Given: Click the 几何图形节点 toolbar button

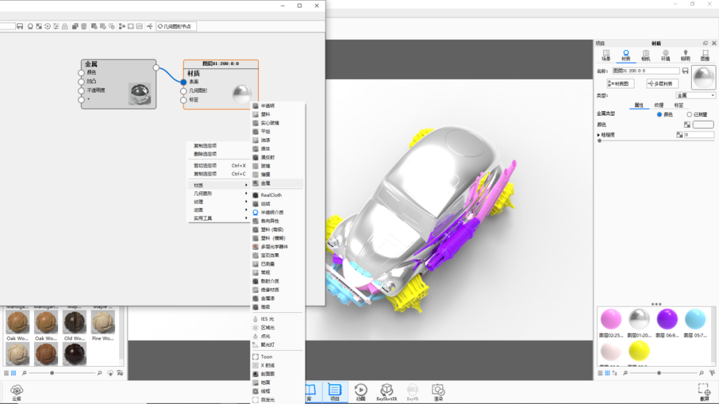Looking at the screenshot, I should click(x=176, y=27).
